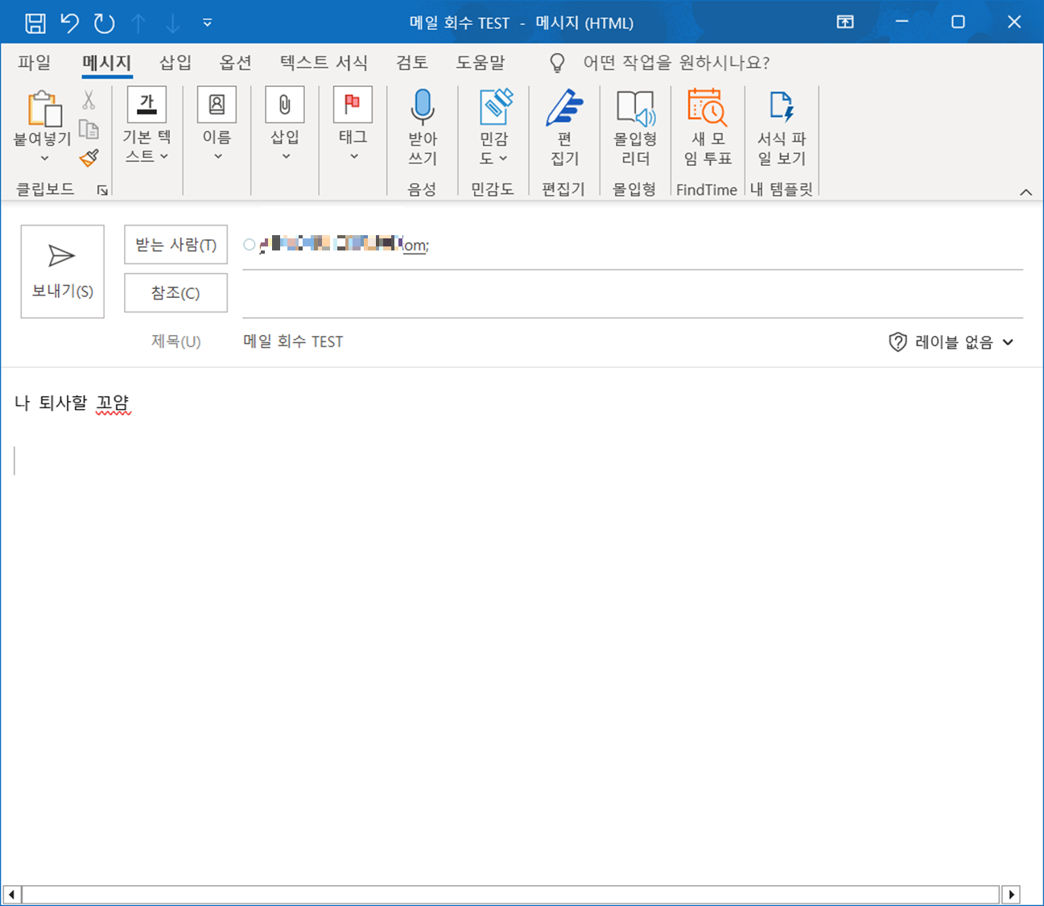Screen dimensions: 1044x906
Task: Click the 참조(C) button
Action: pos(175,293)
